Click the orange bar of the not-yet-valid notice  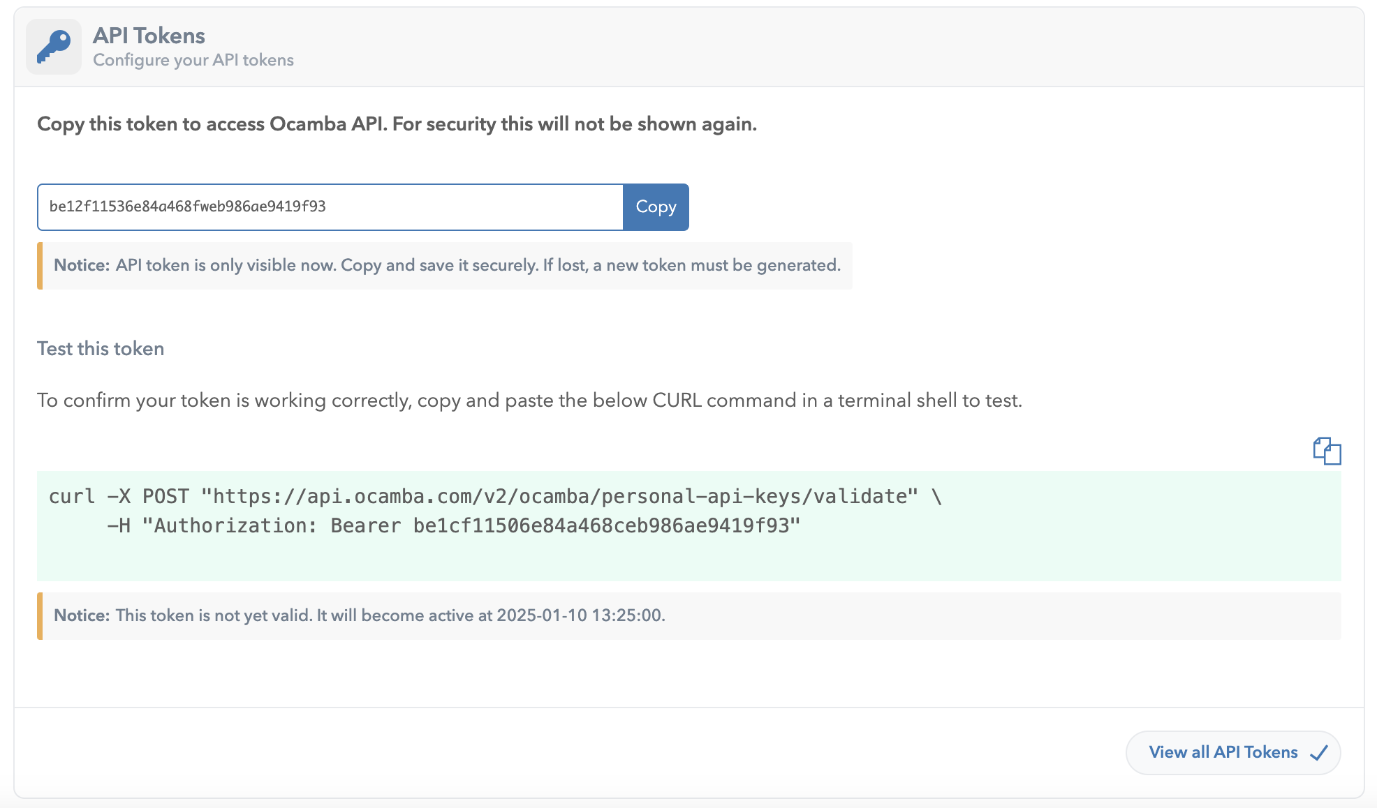point(40,616)
